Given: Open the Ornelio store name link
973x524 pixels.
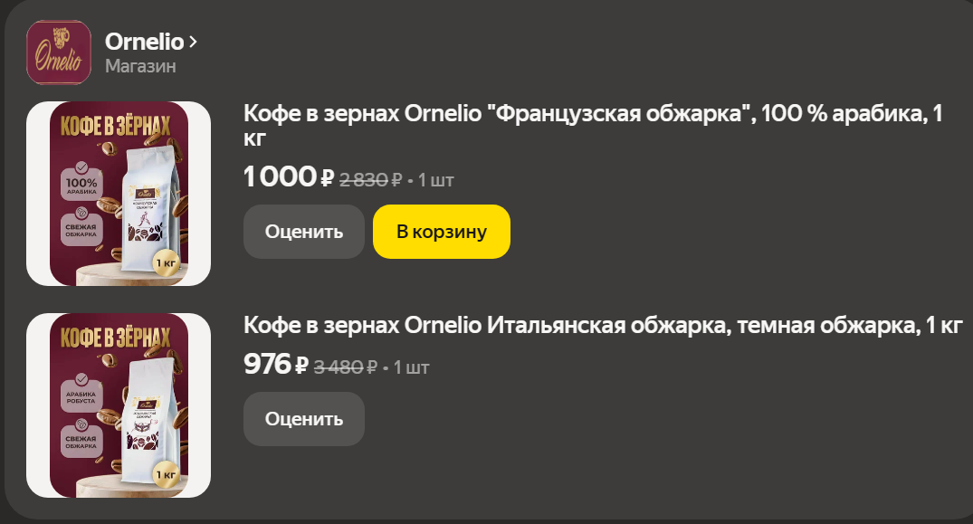Looking at the screenshot, I should 144,42.
